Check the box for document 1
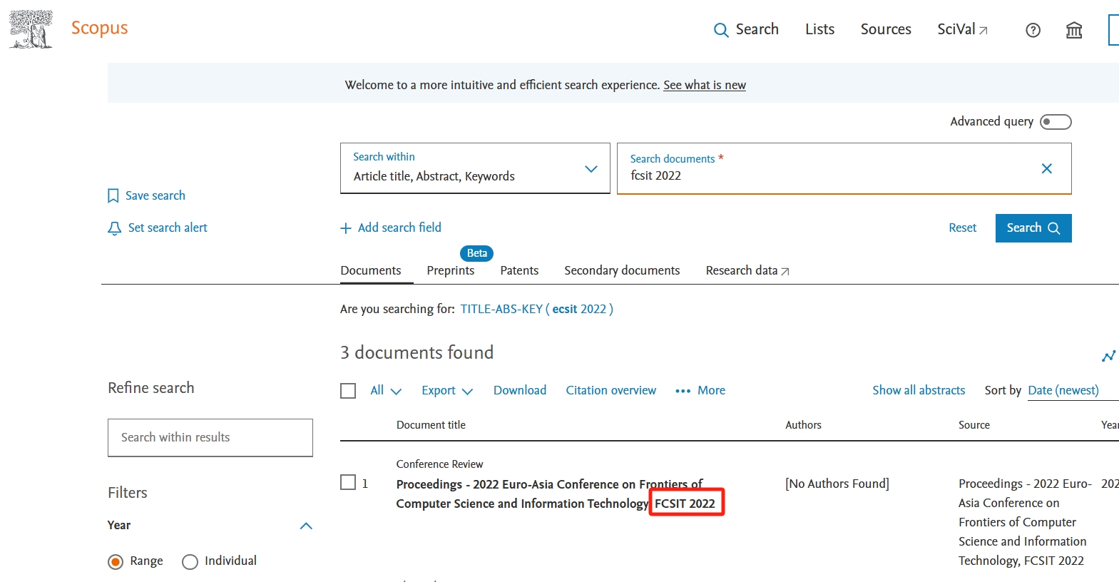This screenshot has height=582, width=1119. coord(348,483)
